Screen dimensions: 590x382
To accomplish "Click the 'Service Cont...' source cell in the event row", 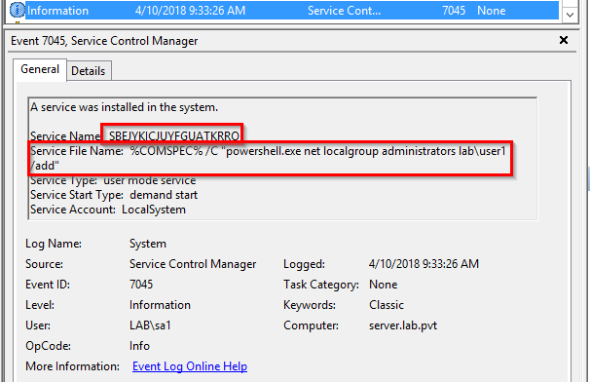I will pyautogui.click(x=344, y=11).
